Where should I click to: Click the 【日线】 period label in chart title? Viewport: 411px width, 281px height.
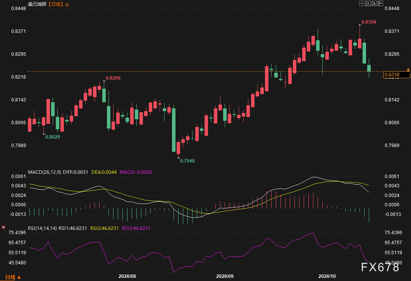point(56,4)
